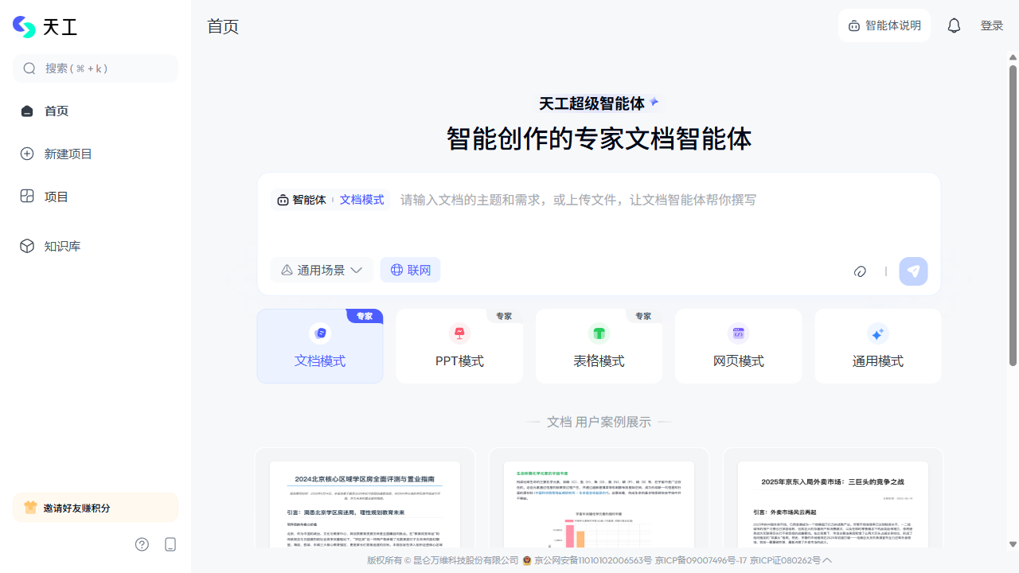Switch to PPT模式 mode card
Viewport: 1019px width, 573px height.
(459, 346)
